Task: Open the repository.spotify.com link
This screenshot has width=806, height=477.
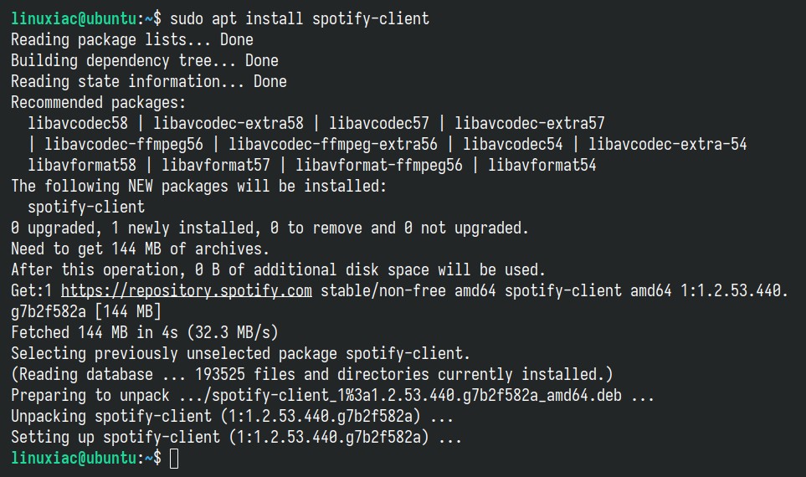Action: click(x=186, y=291)
